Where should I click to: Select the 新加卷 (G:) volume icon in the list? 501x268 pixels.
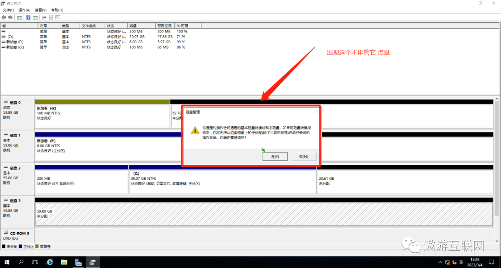click(x=4, y=47)
